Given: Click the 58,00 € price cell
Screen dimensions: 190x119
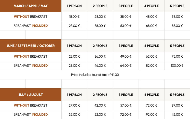Looking at the screenshot, I should (177, 17).
